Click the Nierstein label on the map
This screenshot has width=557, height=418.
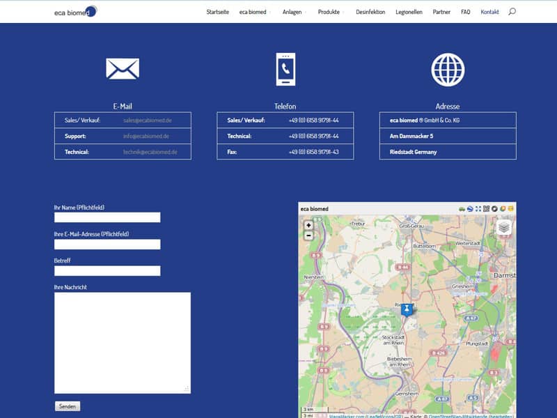pyautogui.click(x=314, y=277)
